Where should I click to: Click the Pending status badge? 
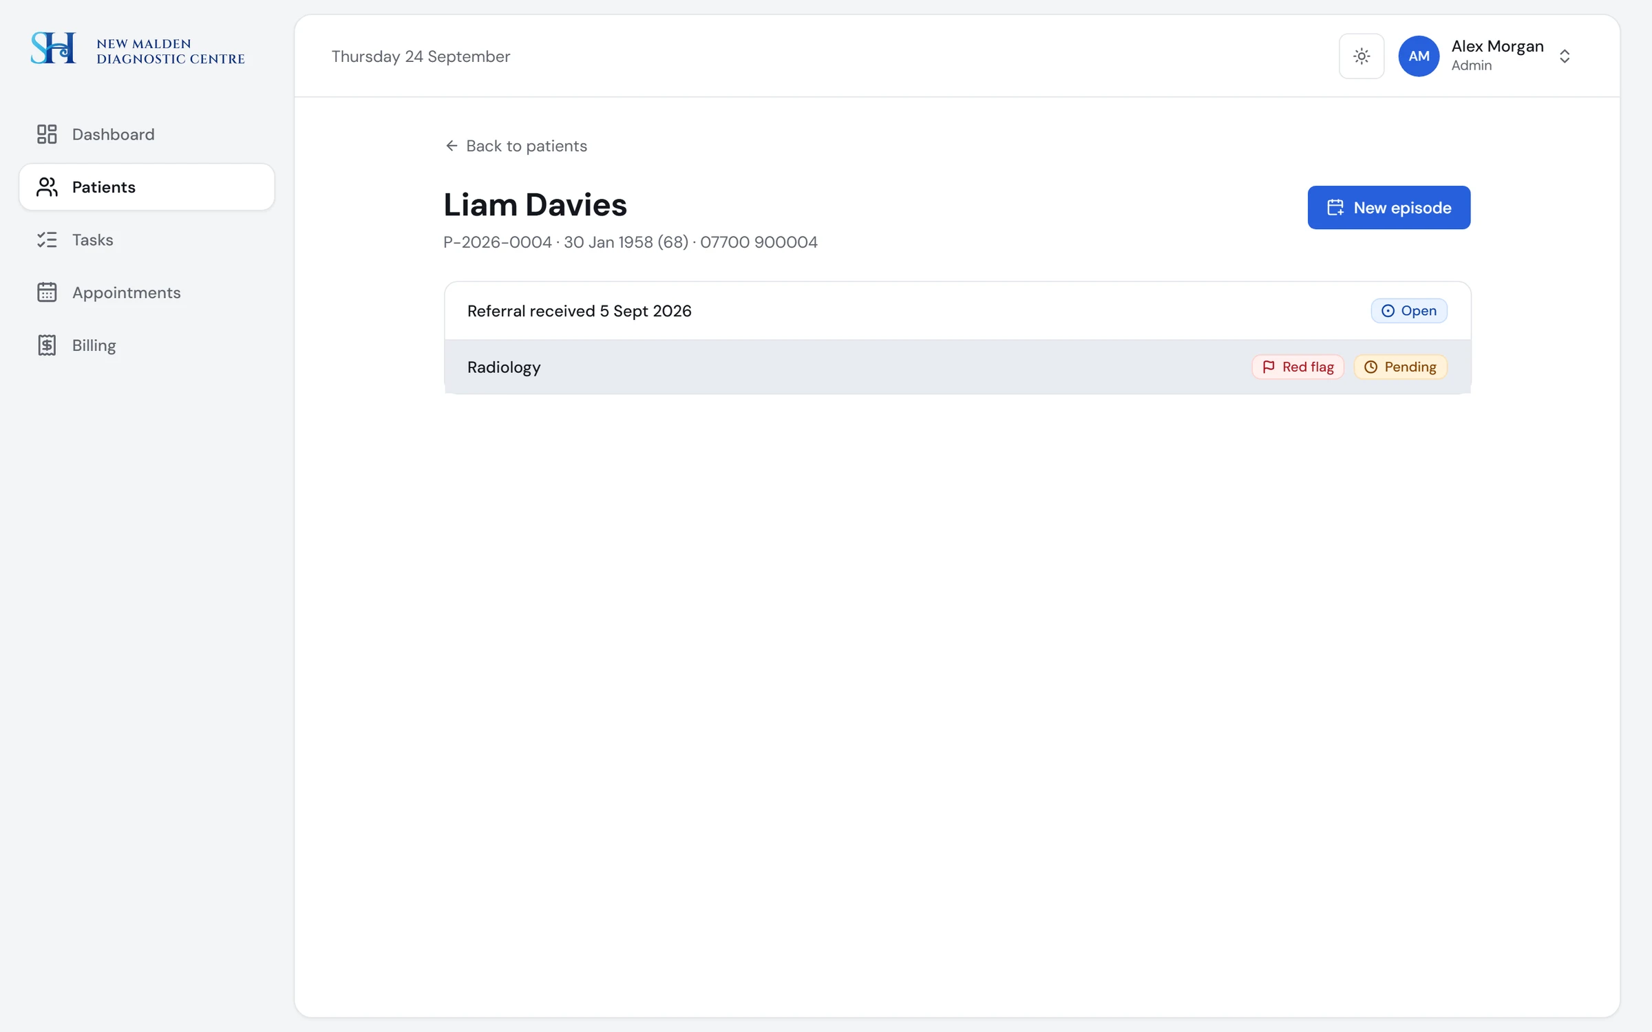[1400, 367]
